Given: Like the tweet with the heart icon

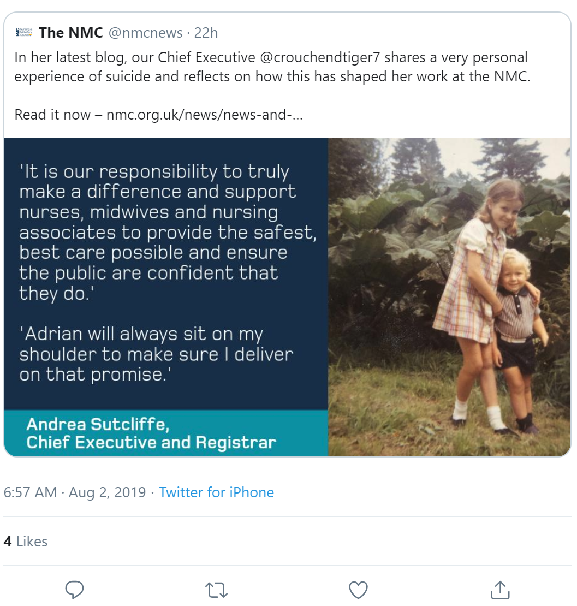Looking at the screenshot, I should click(358, 590).
